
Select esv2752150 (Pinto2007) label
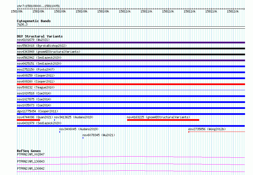point(36,69)
